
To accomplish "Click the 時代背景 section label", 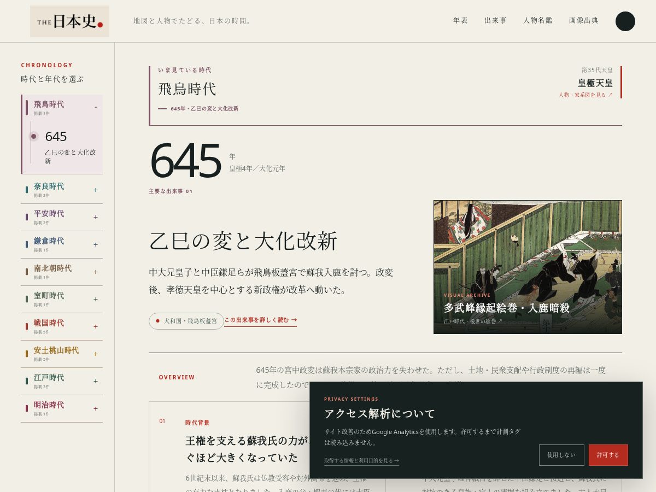I will [x=197, y=423].
